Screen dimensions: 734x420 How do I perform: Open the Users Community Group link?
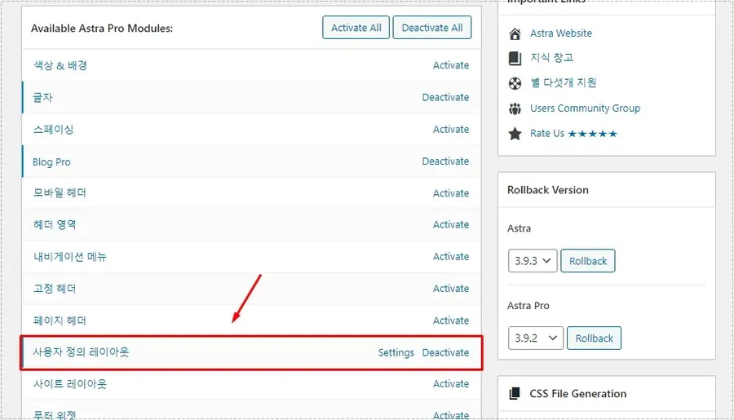tap(585, 108)
